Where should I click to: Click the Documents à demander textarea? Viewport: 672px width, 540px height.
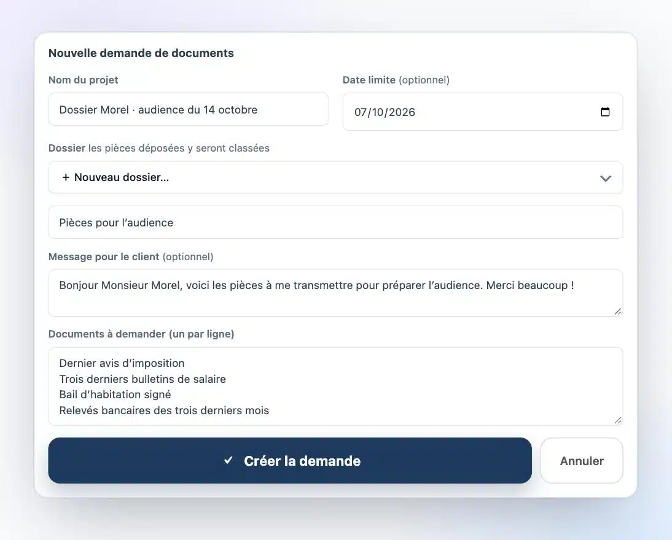(x=335, y=386)
